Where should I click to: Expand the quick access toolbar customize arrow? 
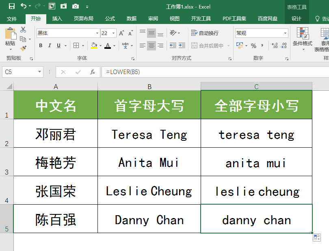(x=87, y=7)
